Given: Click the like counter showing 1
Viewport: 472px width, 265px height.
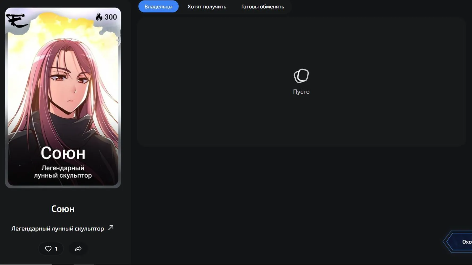Looking at the screenshot, I should pos(56,249).
